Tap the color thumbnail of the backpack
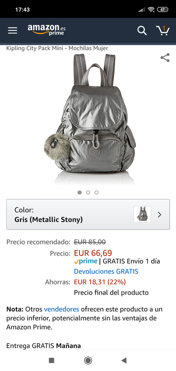 [x=143, y=214]
